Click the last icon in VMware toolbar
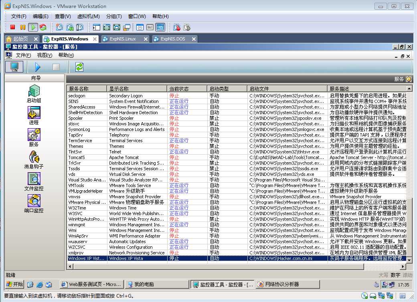The width and height of the screenshot is (417, 302). tap(187, 27)
